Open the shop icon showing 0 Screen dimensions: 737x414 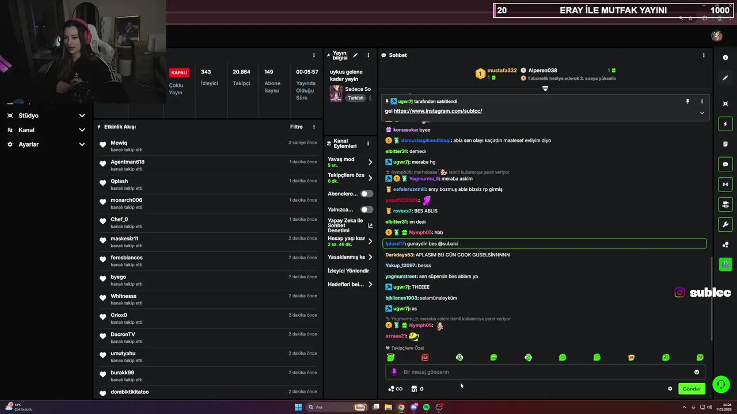click(x=417, y=389)
